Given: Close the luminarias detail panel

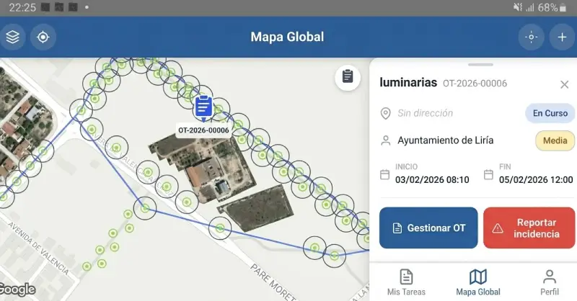Looking at the screenshot, I should (x=564, y=84).
